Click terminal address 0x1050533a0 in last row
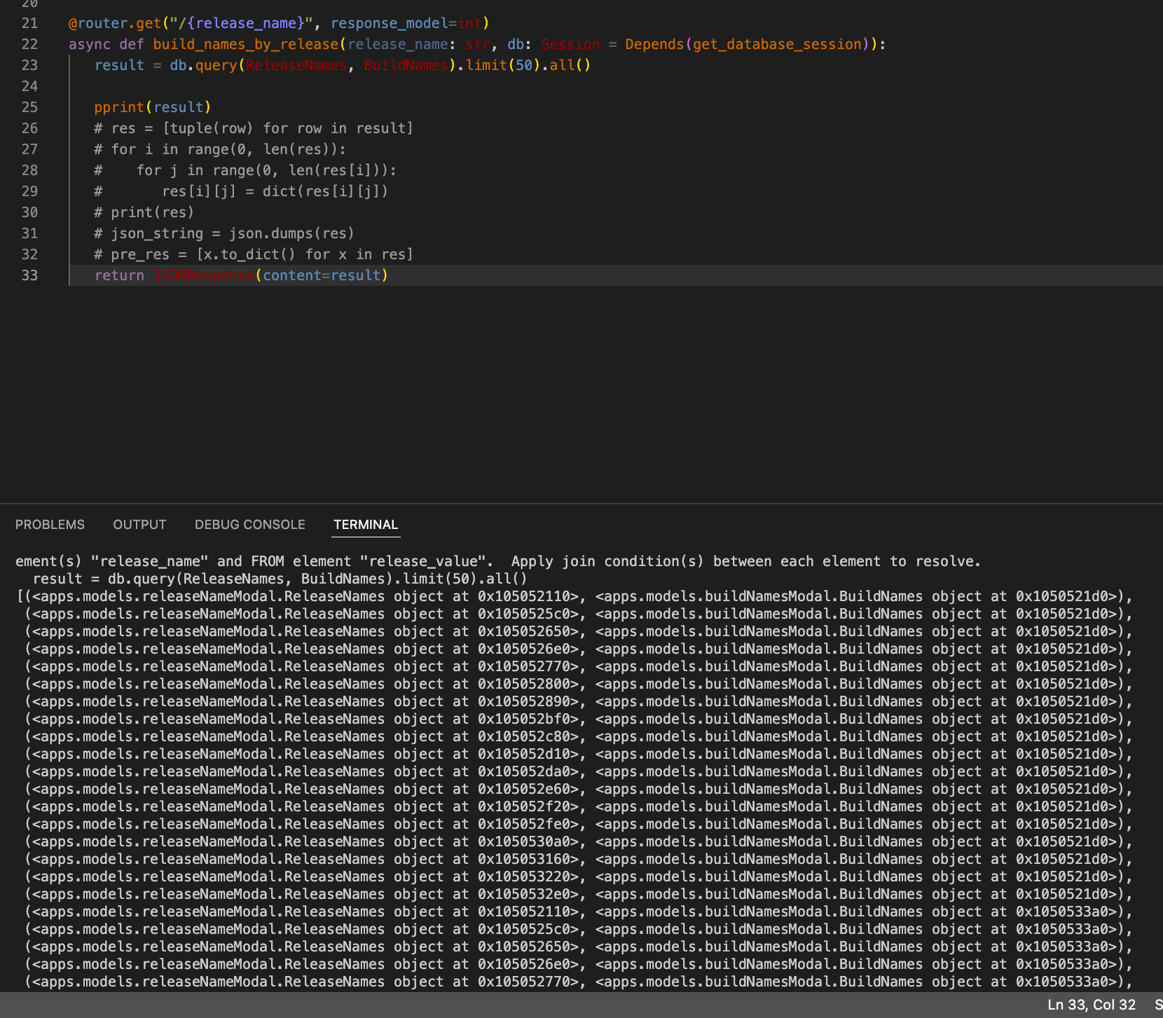The image size is (1163, 1018). coord(1066,982)
